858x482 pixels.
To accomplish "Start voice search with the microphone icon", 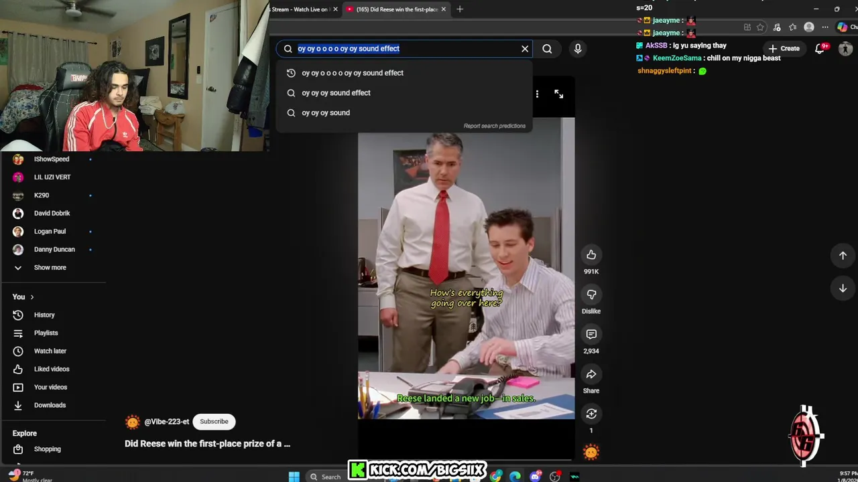I will pyautogui.click(x=578, y=48).
